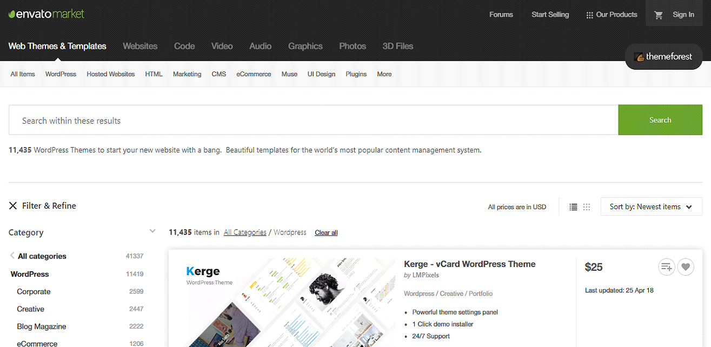The image size is (711, 347).
Task: Select the Blog Magazine subcategory
Action: 42,326
